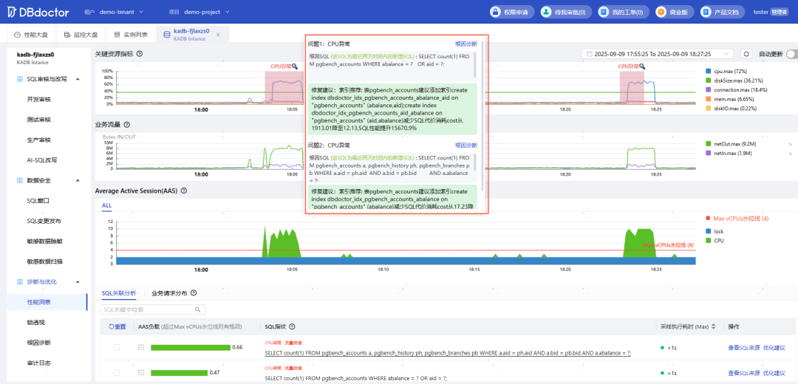Click 查看SQL来源 for the 0.47 row
798x384 pixels.
tap(743, 373)
